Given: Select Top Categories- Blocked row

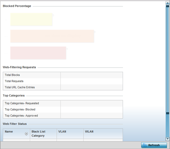Looking at the screenshot, I should pos(63,110).
